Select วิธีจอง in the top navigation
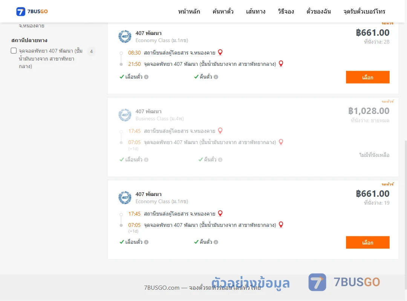The width and height of the screenshot is (407, 301). click(x=286, y=11)
